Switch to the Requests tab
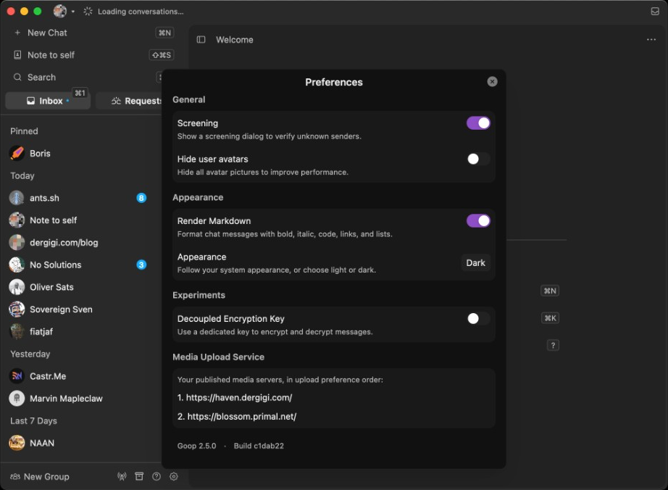This screenshot has height=490, width=668. (129, 101)
